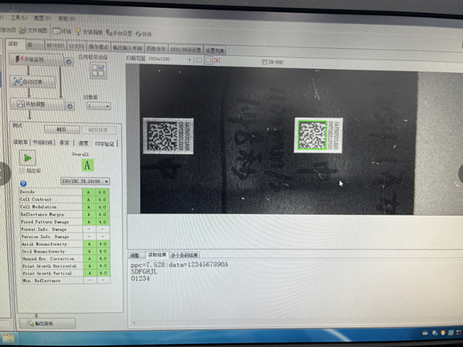Click the left undecoded code in image
This screenshot has height=347, width=463.
(x=162, y=136)
